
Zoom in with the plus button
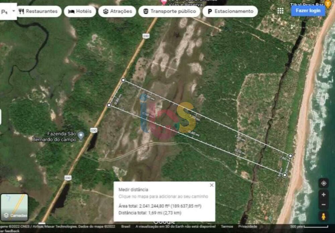(x=323, y=195)
